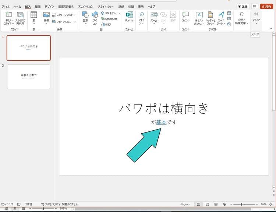Click the Shapes (図形) icon
Viewport: 276px width, 212px height.
tap(85, 15)
